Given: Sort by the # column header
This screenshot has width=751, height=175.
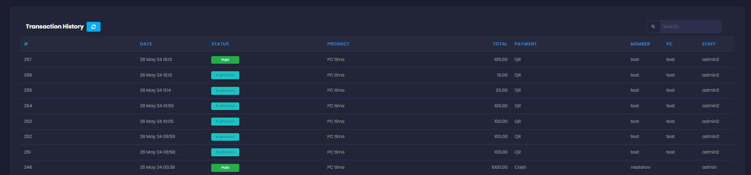Looking at the screenshot, I should 26,44.
